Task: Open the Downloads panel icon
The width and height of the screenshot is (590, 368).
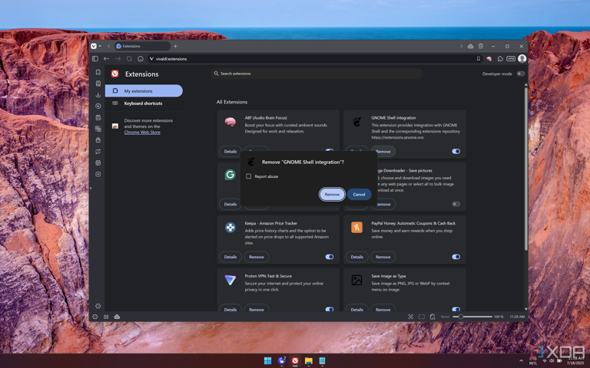Action: click(x=98, y=94)
